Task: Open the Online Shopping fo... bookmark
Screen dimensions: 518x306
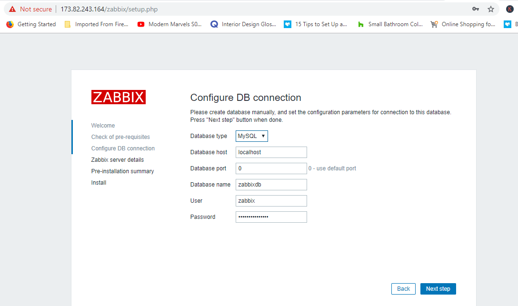Action: click(463, 24)
